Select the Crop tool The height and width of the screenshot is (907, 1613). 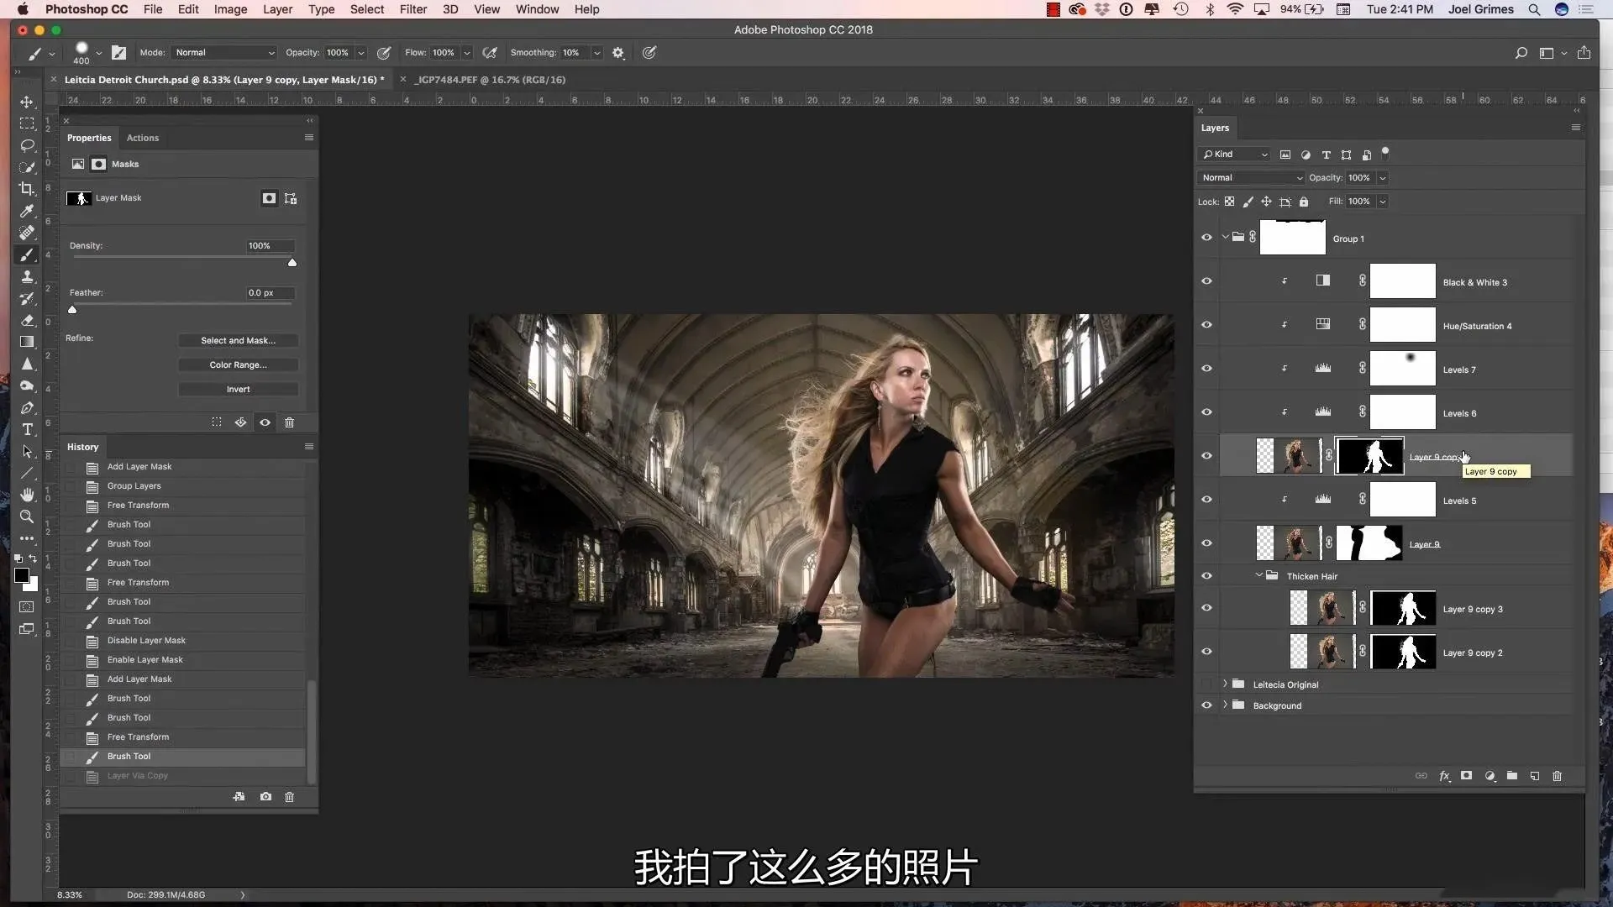[27, 189]
